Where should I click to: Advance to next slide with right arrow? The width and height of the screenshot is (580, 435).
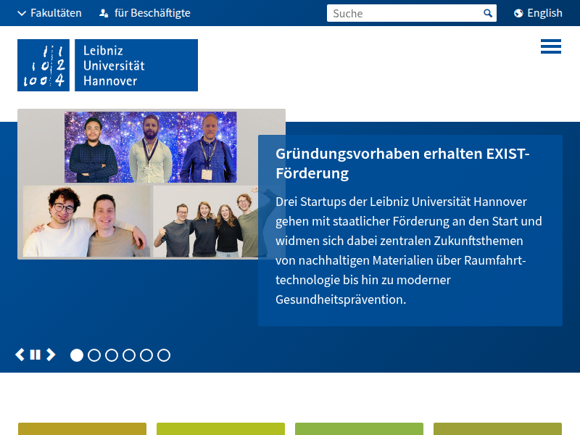tap(51, 355)
